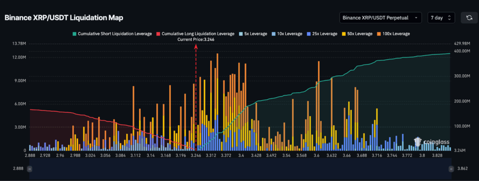Image resolution: width=479 pixels, height=181 pixels.
Task: Grab the right range slider pause handle
Action: (x=451, y=168)
